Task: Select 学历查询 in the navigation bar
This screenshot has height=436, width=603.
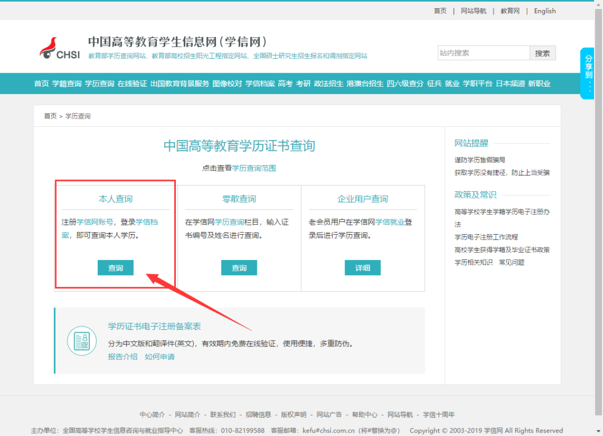Action: [x=99, y=84]
